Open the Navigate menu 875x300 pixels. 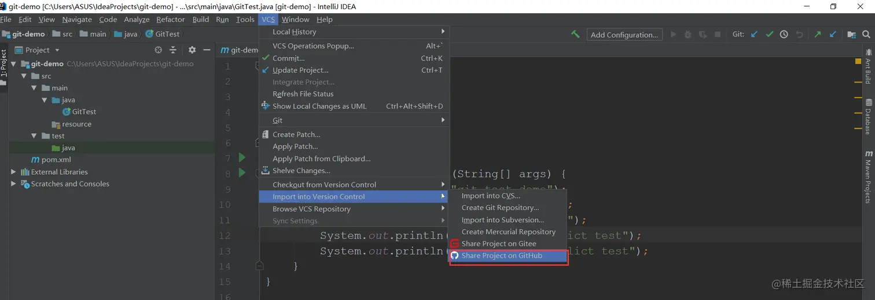77,19
